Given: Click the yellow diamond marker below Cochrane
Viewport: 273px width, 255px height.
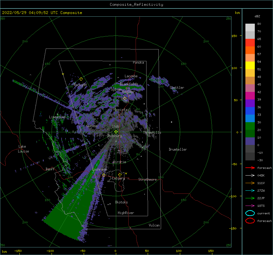Looking at the screenshot, I should coord(104,175).
